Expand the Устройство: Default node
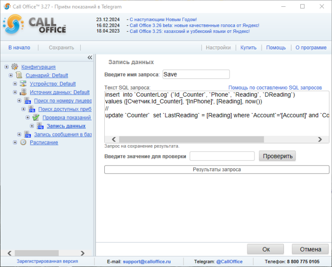Image resolution: width=332 pixels, height=267 pixels. pos(15,84)
